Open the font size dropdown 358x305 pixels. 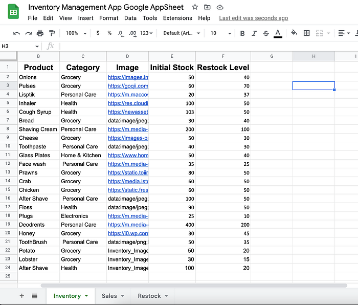(x=220, y=33)
